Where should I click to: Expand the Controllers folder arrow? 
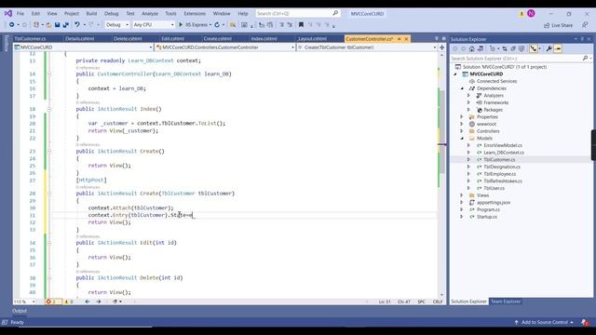tap(462, 131)
